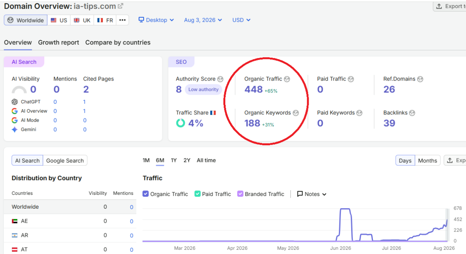Switch database to UK
Image resolution: width=466 pixels, height=254 pixels.
(x=82, y=20)
